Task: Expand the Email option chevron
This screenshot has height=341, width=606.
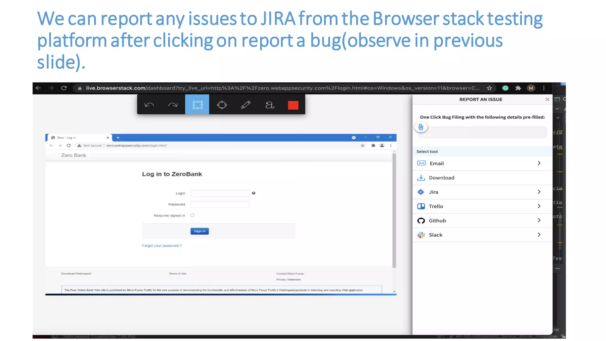Action: coord(539,163)
